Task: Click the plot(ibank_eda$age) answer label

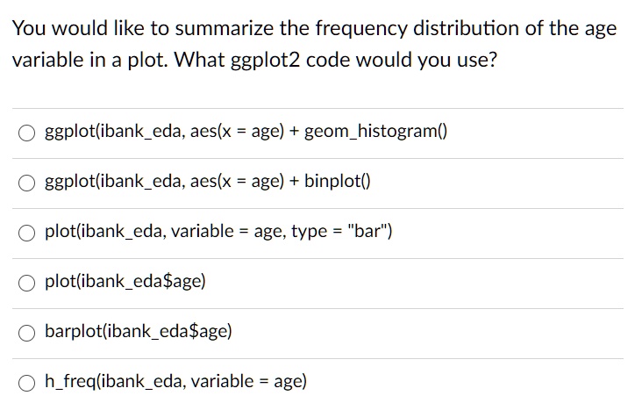Action: click(x=125, y=282)
